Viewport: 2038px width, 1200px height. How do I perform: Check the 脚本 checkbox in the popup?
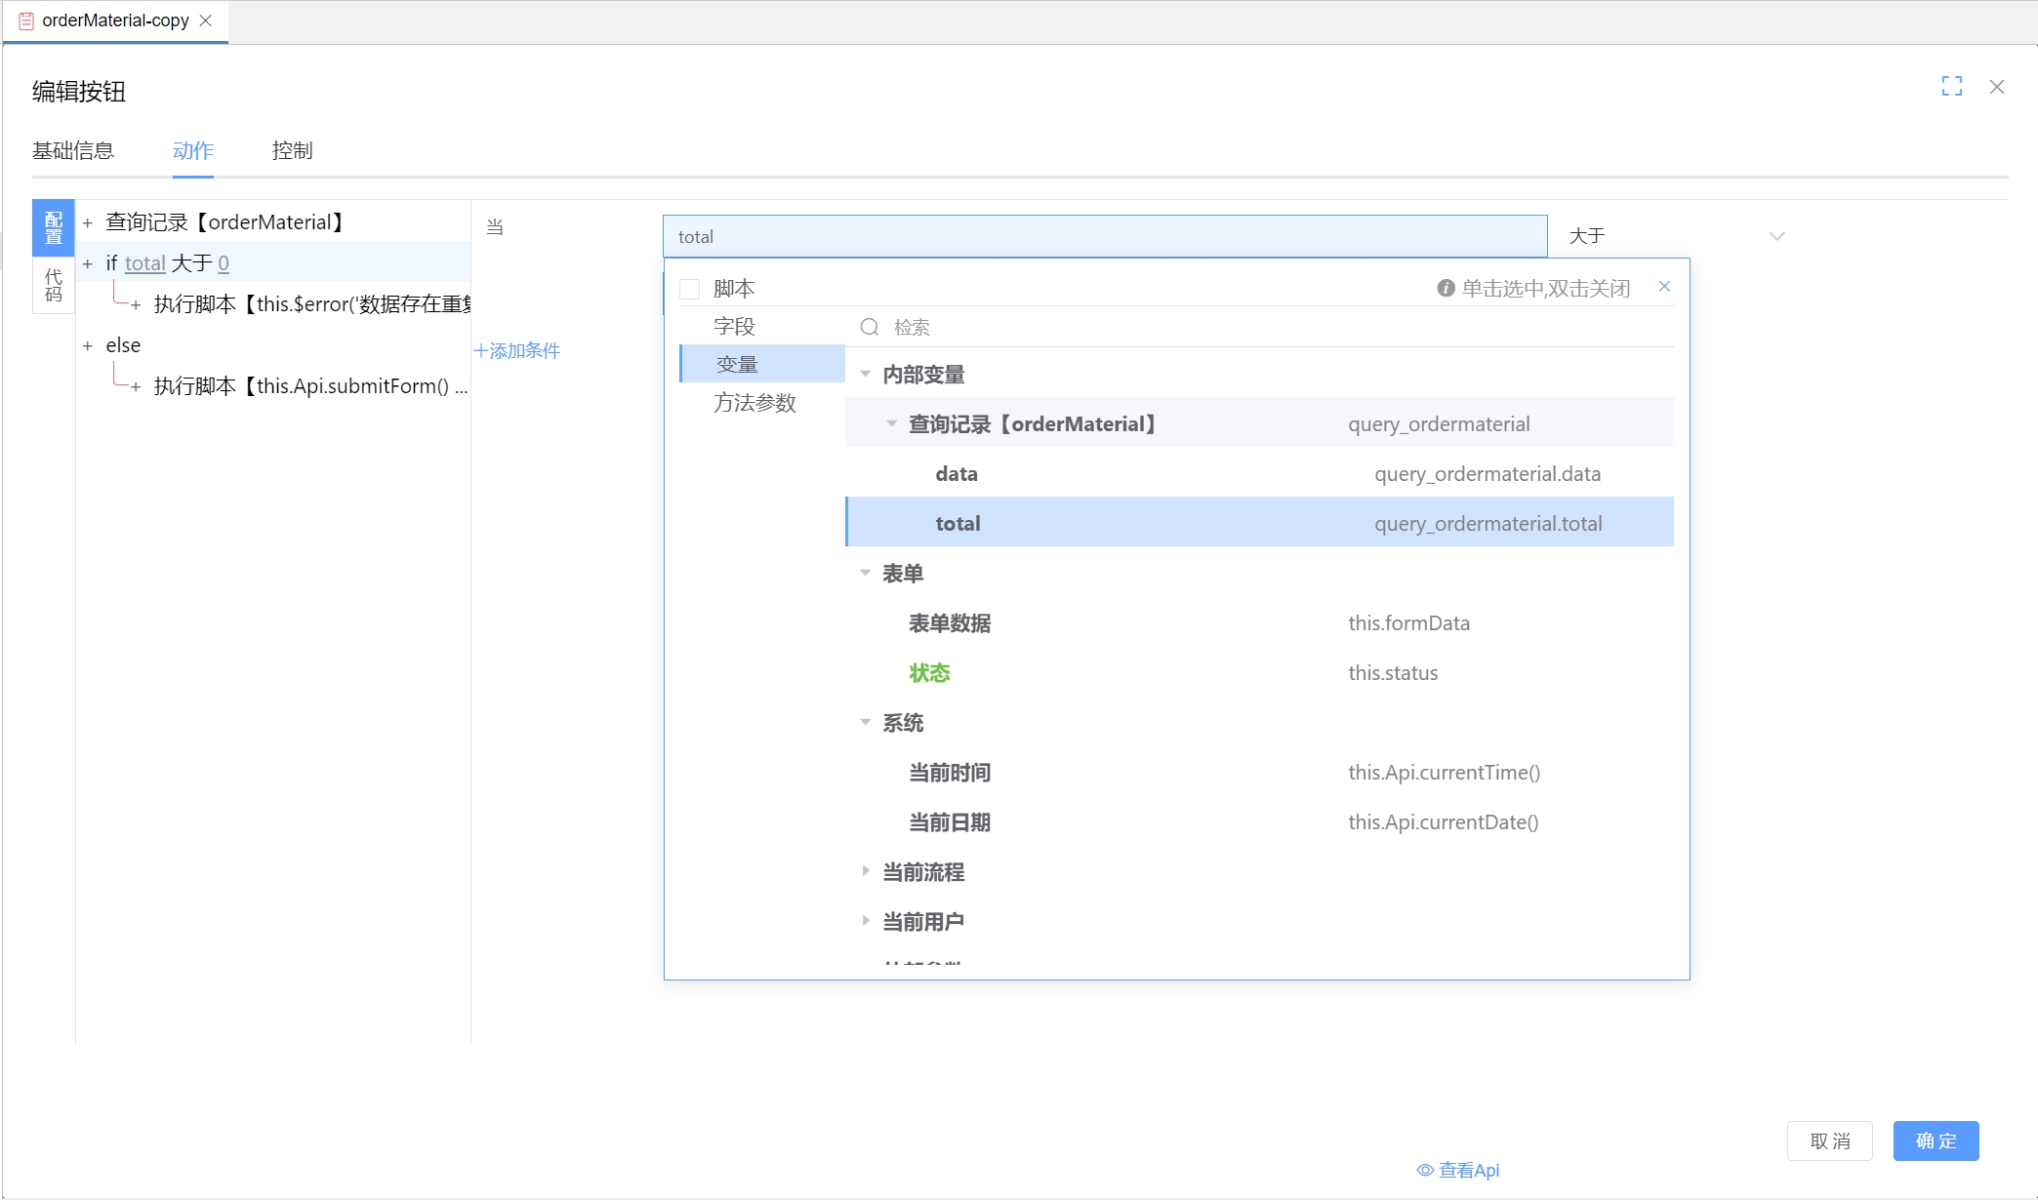pyautogui.click(x=690, y=288)
